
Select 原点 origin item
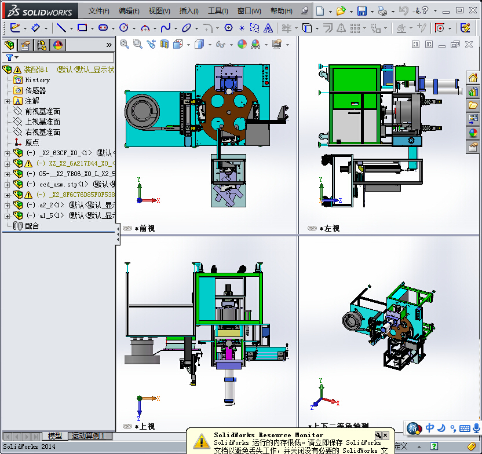point(32,142)
